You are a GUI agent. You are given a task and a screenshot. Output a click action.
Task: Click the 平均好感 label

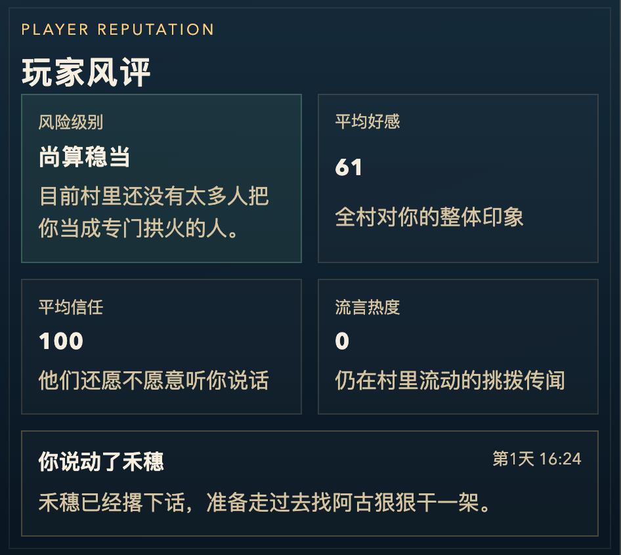[x=367, y=122]
